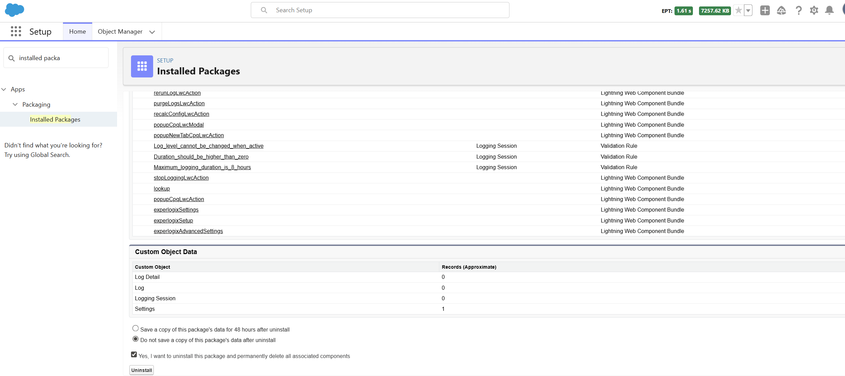Toggle the uninstall confirmation checkbox
Screen dimensions: 845x376
[x=134, y=355]
